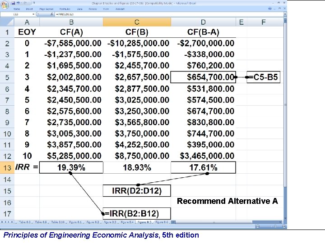
Task: Open the Home ribbon tab
Action: tap(17, 9)
